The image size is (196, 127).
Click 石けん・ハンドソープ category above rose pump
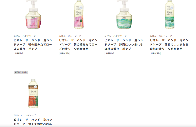point(25,36)
